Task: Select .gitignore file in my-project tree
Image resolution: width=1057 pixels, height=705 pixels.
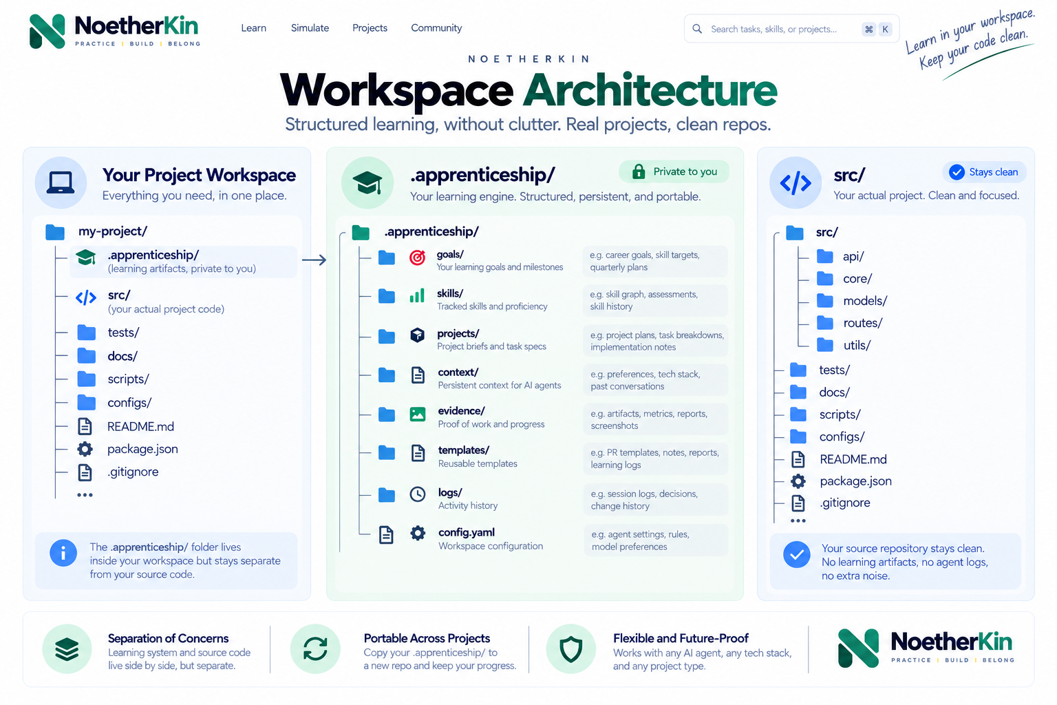Action: 118,472
